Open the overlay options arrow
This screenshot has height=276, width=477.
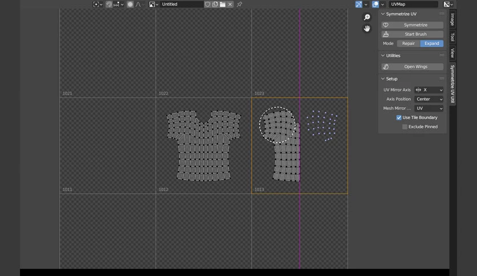pyautogui.click(x=382, y=4)
